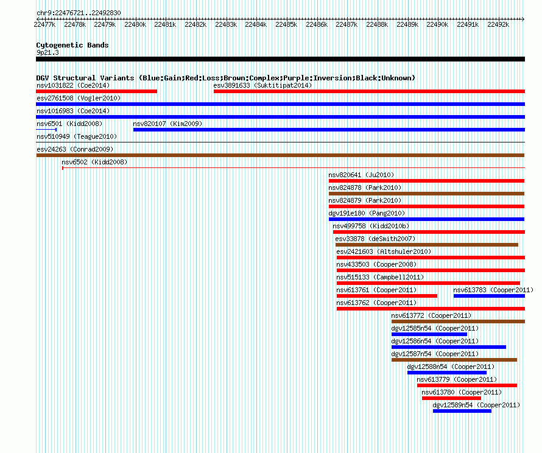Open dgv12589n54 (Cooper2011) label
This screenshot has height=453, width=542.
476,405
